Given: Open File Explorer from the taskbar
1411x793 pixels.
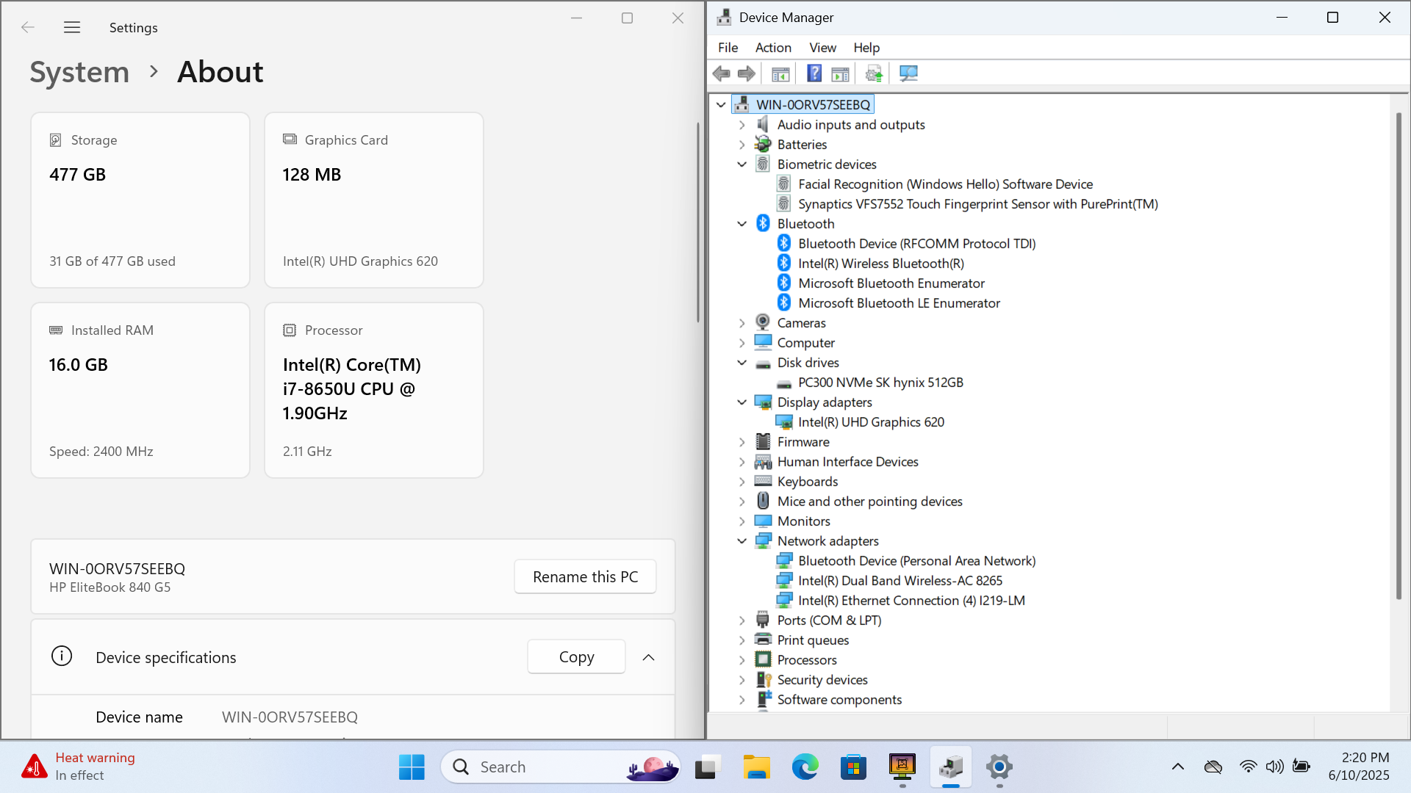Looking at the screenshot, I should point(755,767).
